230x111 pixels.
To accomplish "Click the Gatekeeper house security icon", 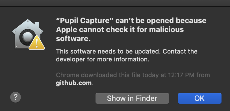I will click(28, 34).
